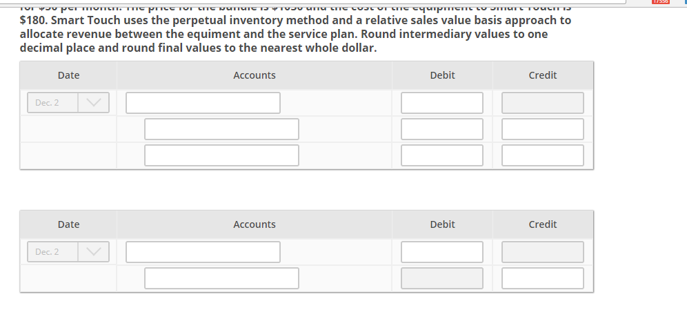Click second entry's indented bottom Accounts field
Image resolution: width=687 pixels, height=328 pixels.
[x=221, y=278]
